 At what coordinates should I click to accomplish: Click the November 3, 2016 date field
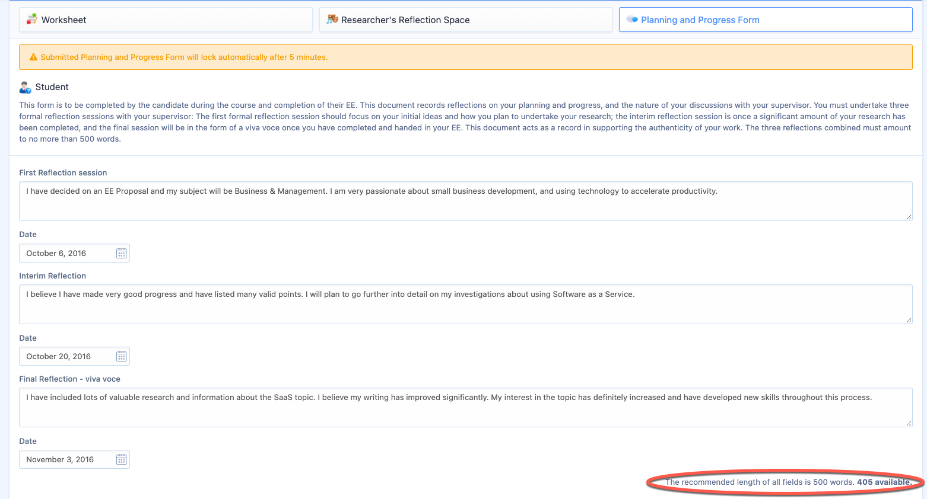pos(74,459)
